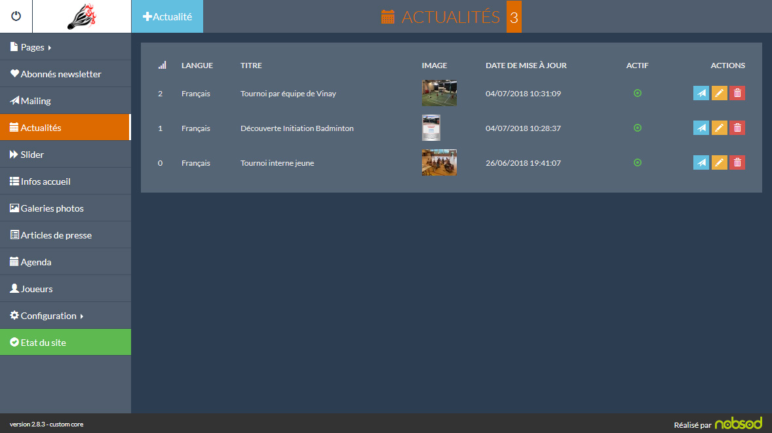Delete Tournoi interne jeune with trash icon

[x=737, y=162]
